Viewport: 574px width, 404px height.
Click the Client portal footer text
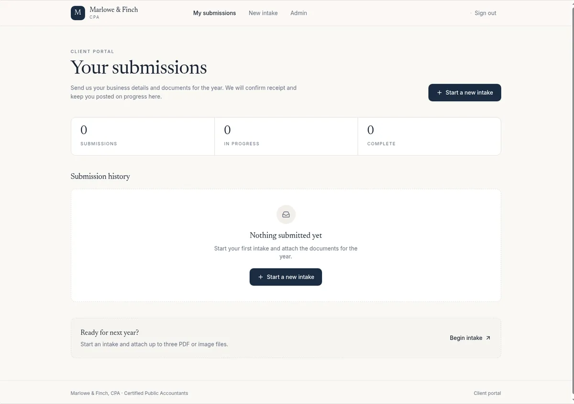487,393
